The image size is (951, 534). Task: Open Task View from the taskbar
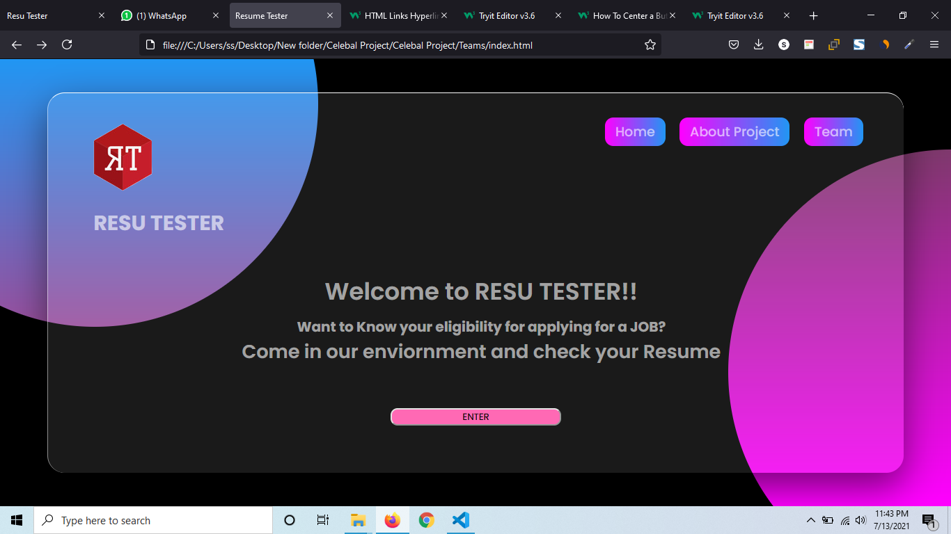[322, 519]
